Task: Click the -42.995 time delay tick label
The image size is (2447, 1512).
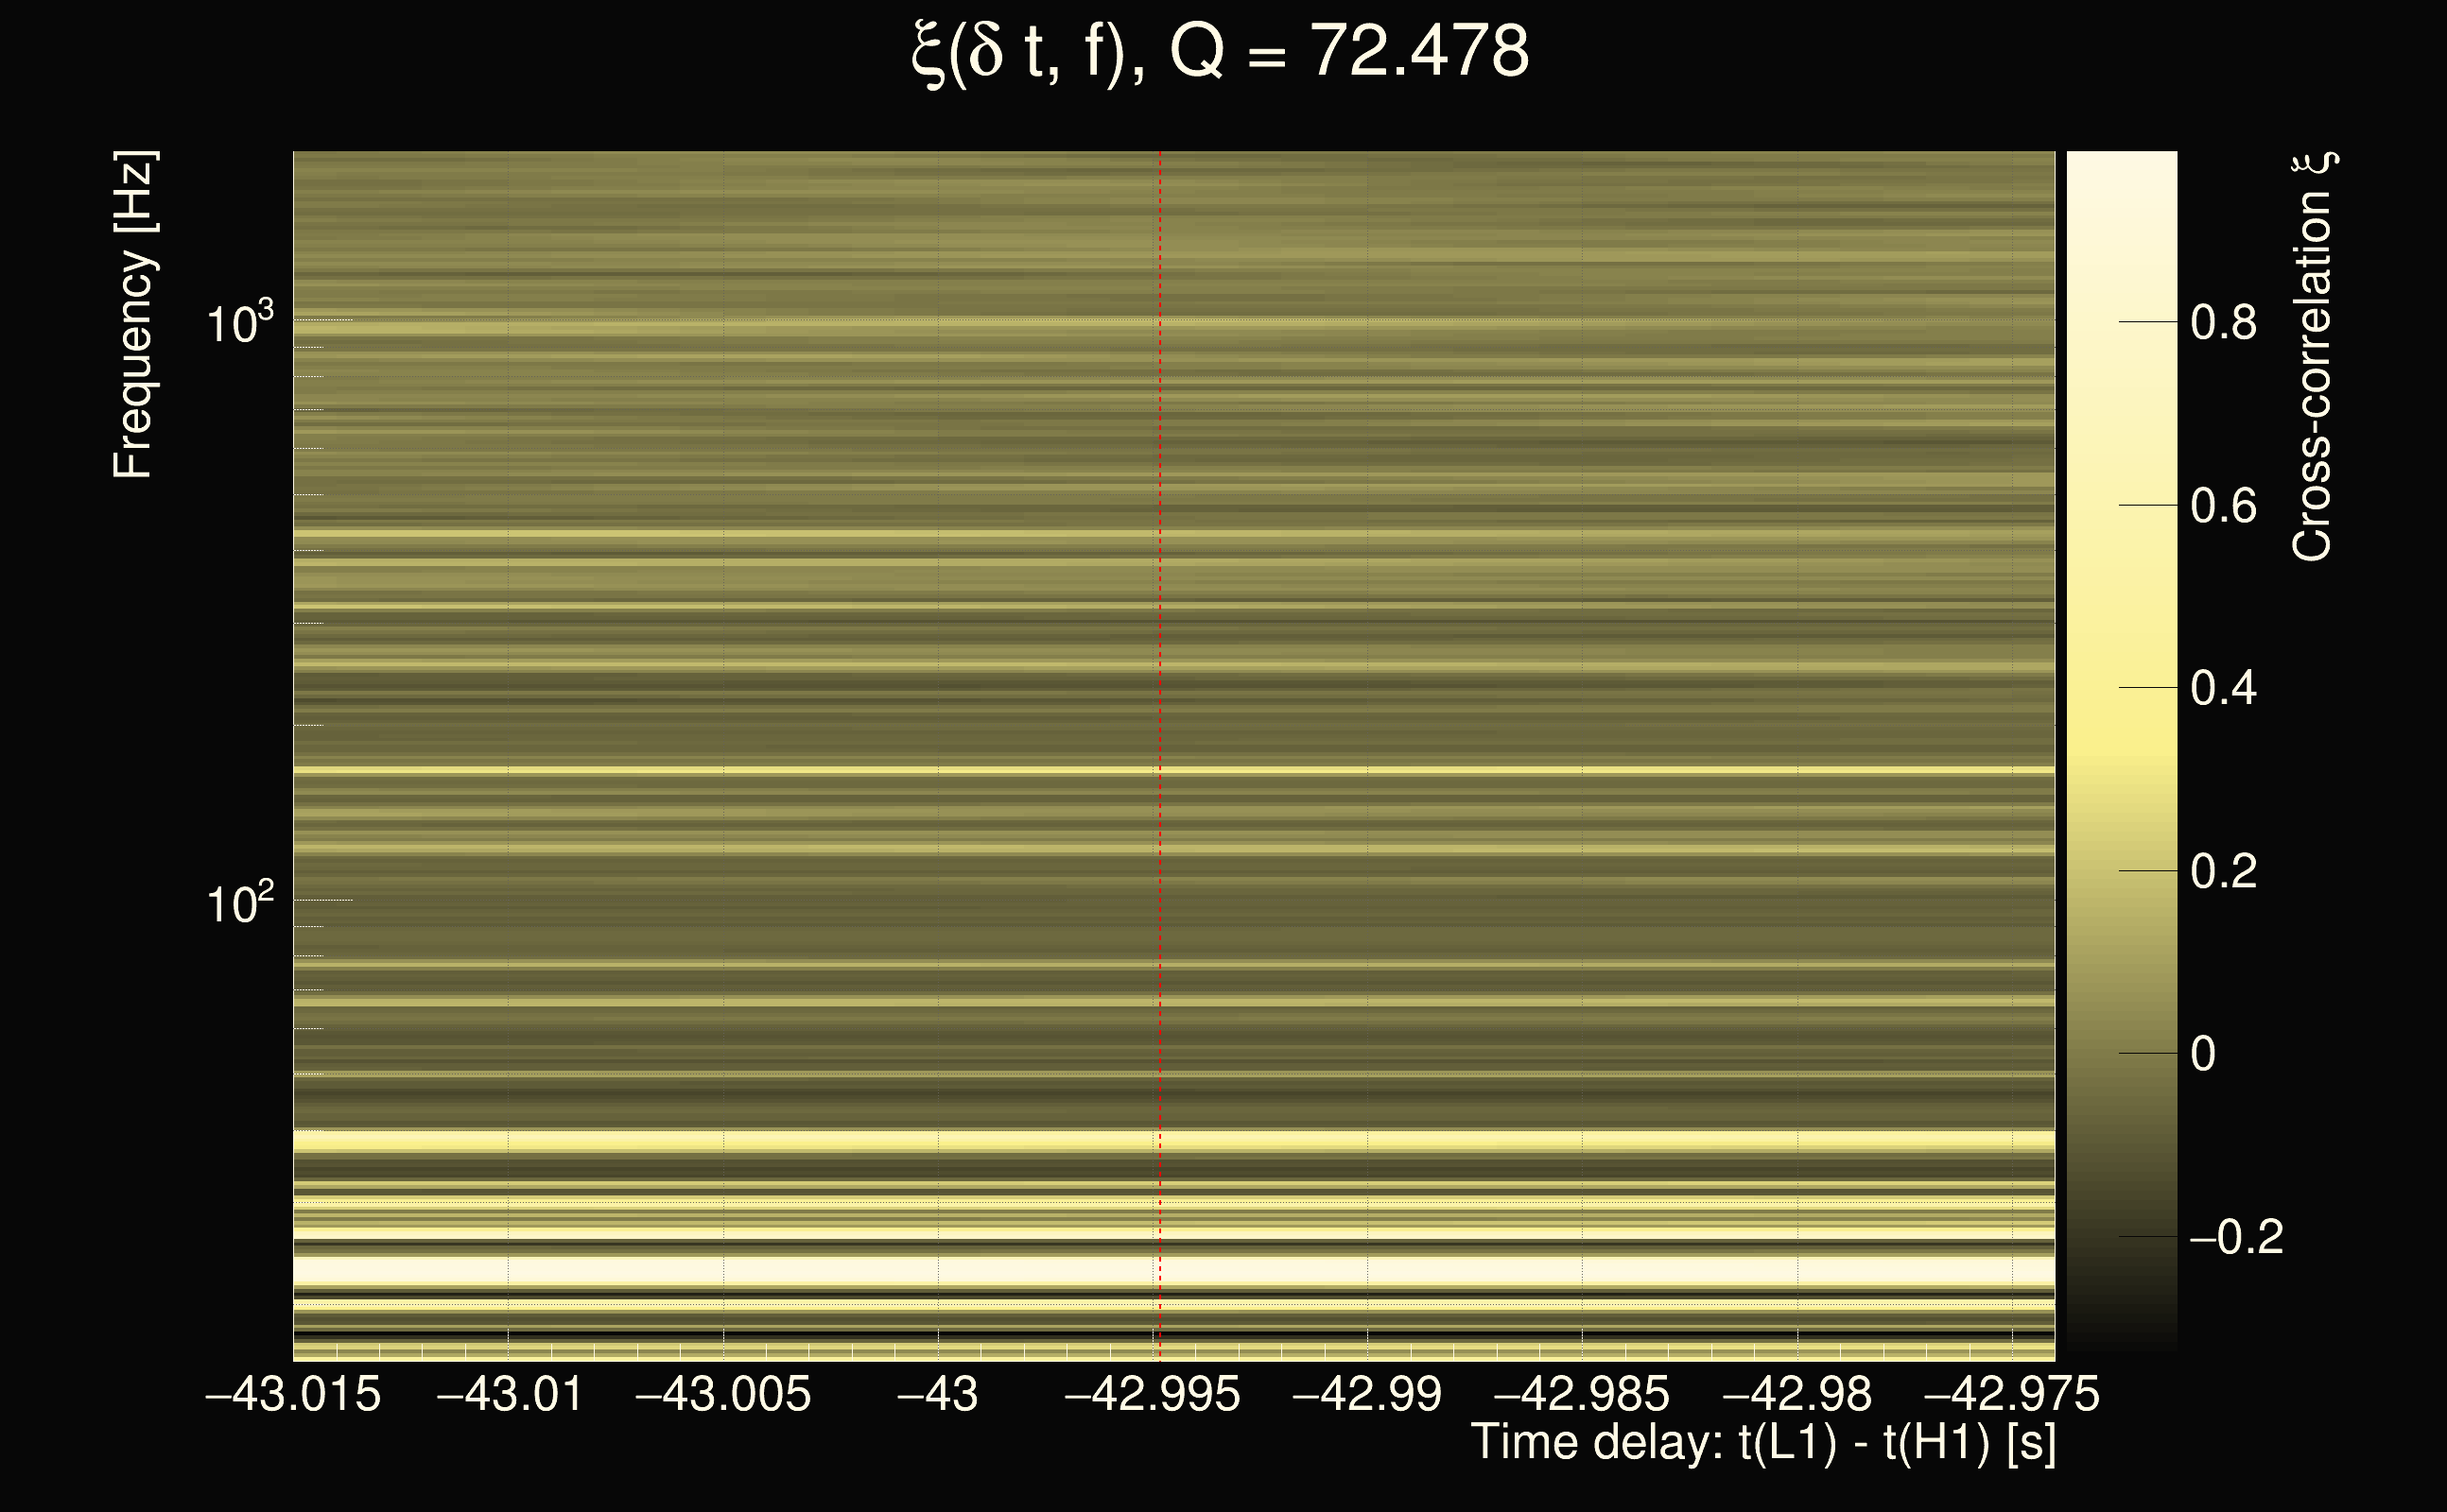Action: (1153, 1394)
